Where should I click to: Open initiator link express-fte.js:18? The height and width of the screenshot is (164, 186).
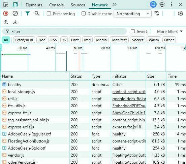127,127
